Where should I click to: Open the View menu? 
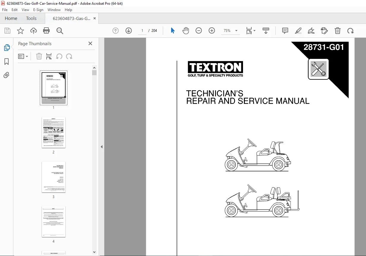pyautogui.click(x=26, y=10)
